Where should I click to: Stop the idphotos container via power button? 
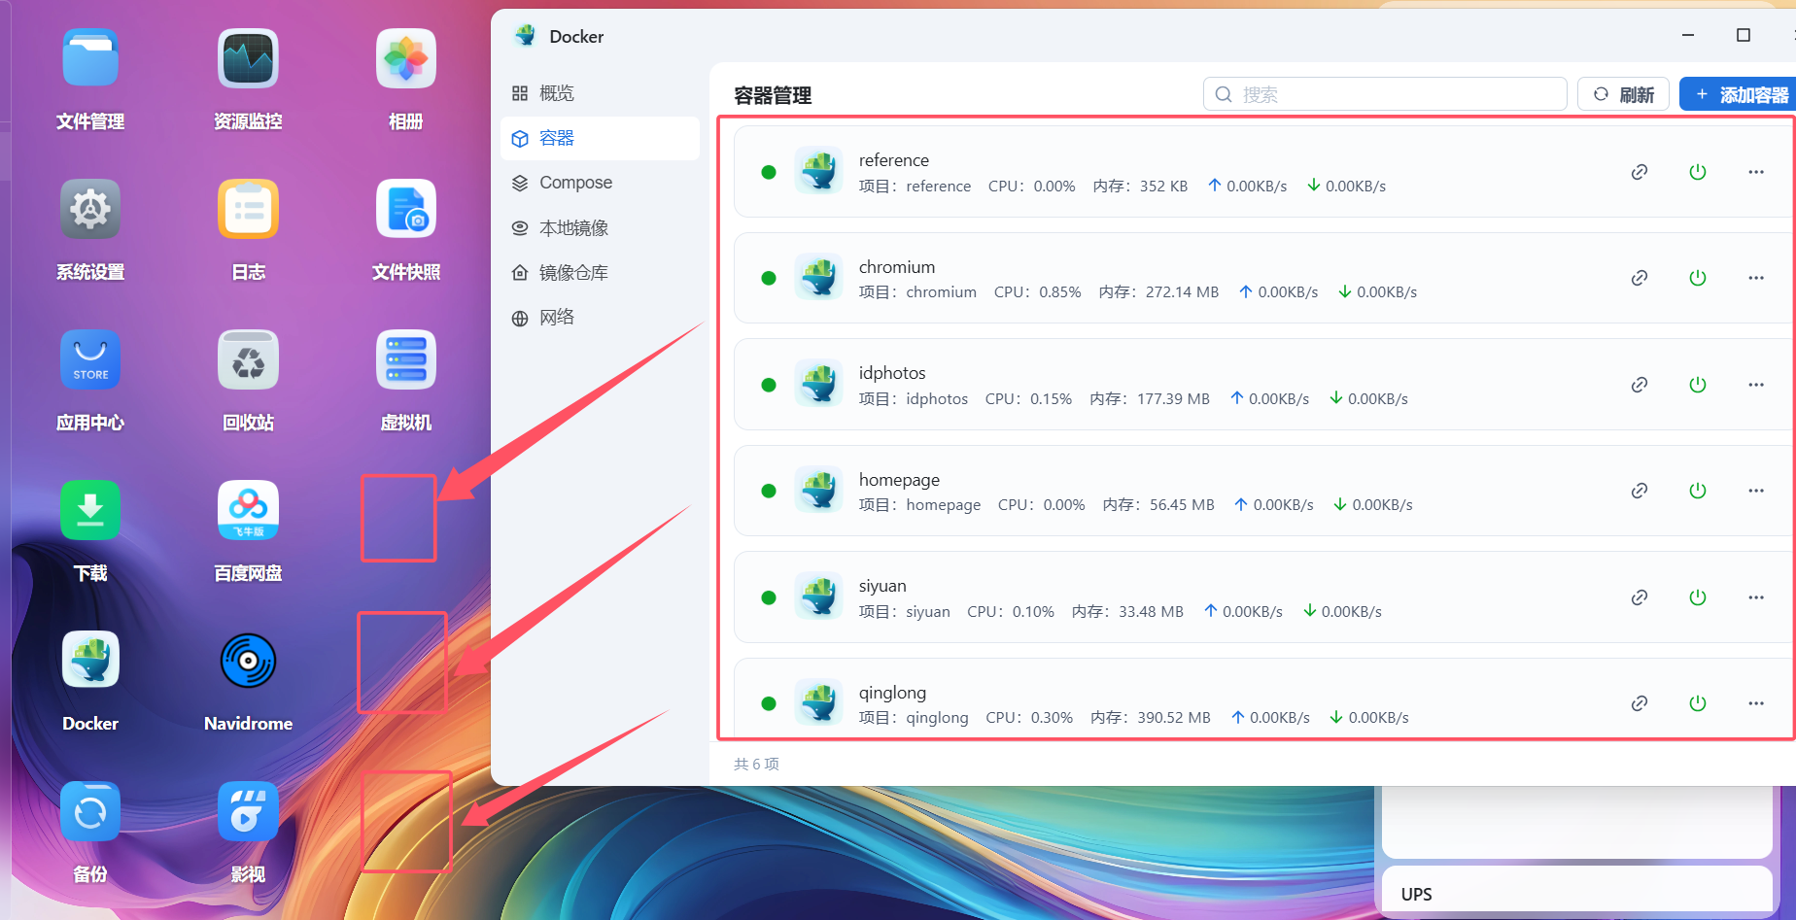1698,385
